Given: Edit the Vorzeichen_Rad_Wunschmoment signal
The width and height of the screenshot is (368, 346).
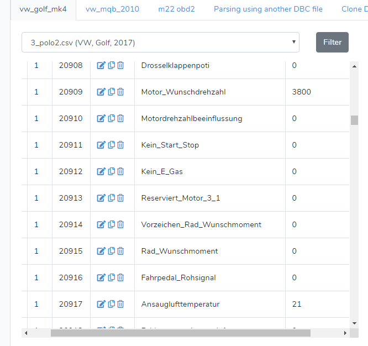Looking at the screenshot, I should click(101, 224).
